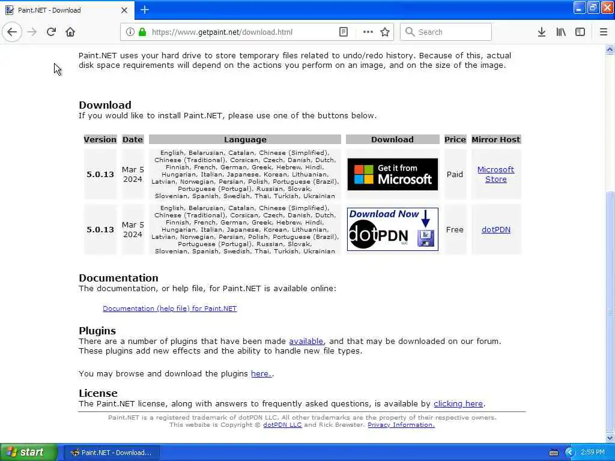Screen dimensions: 615x461
Task: Close the Paint.NET - Download tab
Action: coord(124,10)
